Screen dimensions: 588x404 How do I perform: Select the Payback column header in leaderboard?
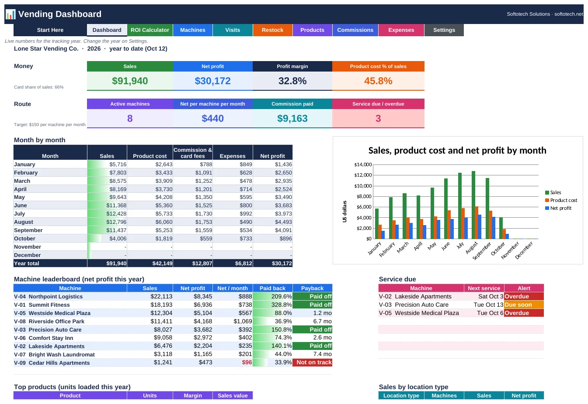tap(313, 288)
